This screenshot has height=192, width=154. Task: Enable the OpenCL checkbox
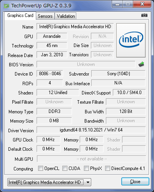click(40, 168)
